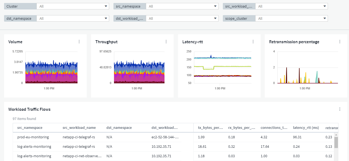Expand the src_namespace filter dropdown
This screenshot has width=349, height=161.
click(182, 6)
